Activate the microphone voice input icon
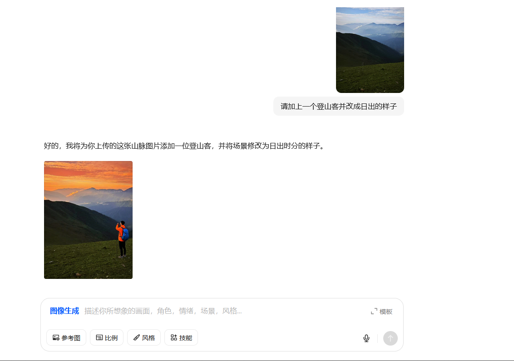The width and height of the screenshot is (514, 361). (366, 338)
